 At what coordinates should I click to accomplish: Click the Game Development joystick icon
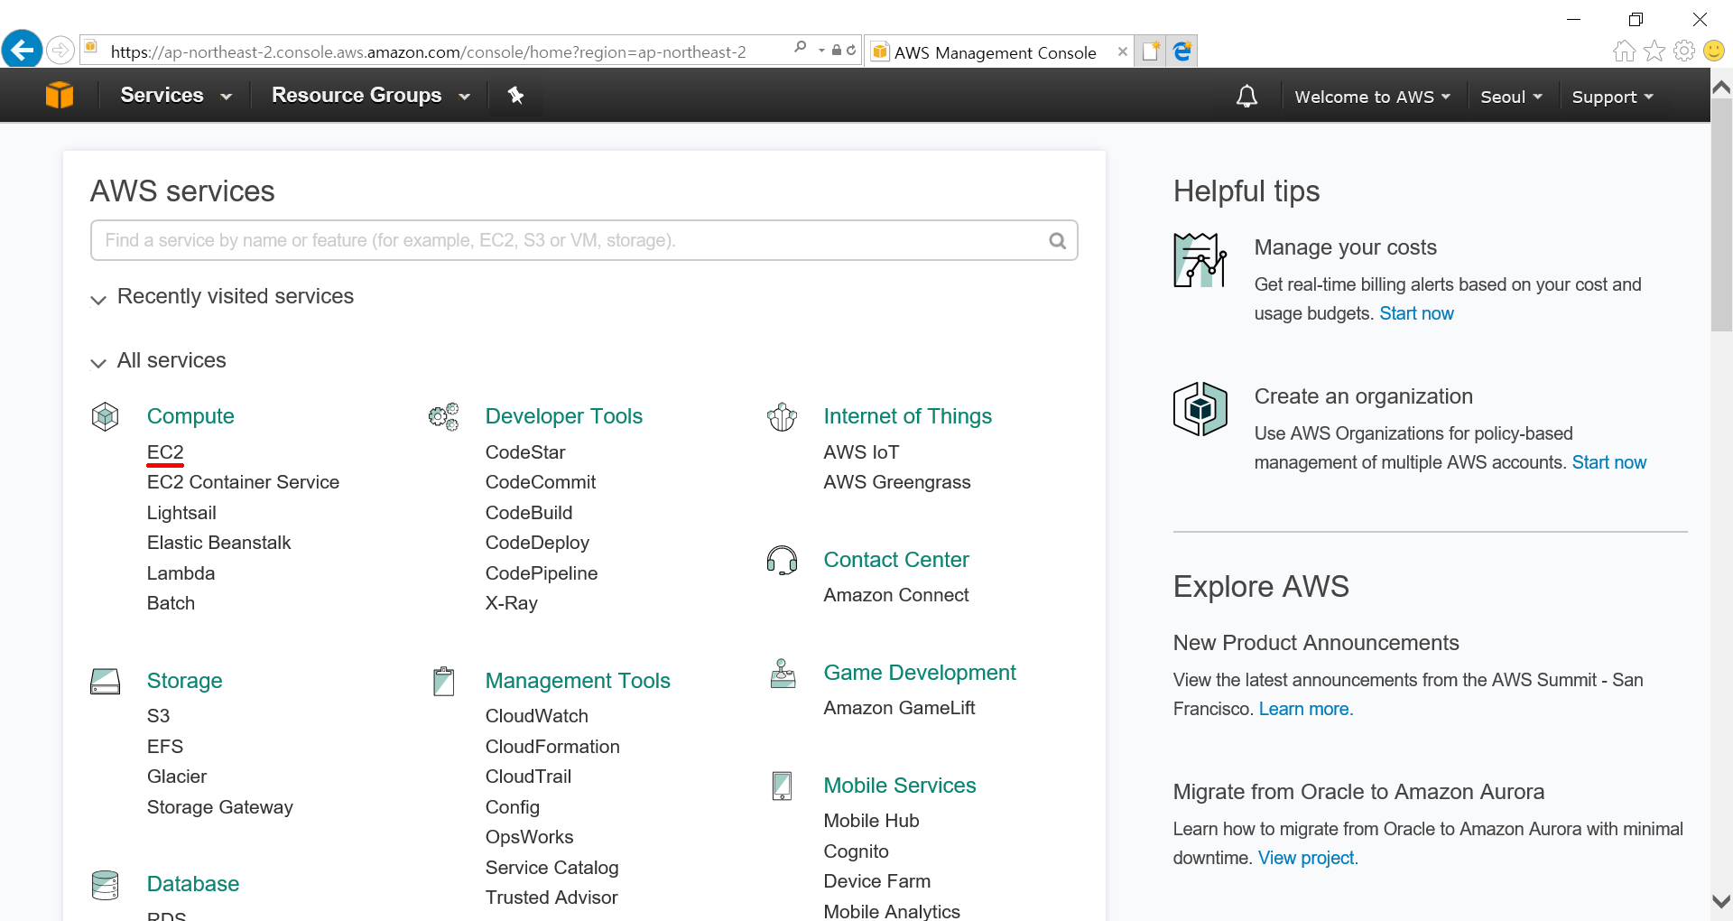coord(783,673)
